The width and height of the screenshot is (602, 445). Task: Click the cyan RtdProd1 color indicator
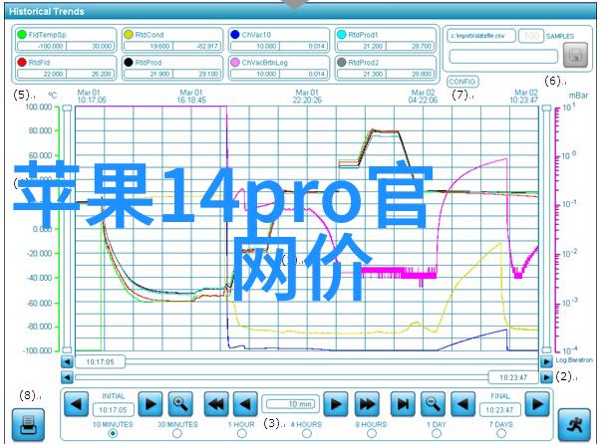pos(341,35)
